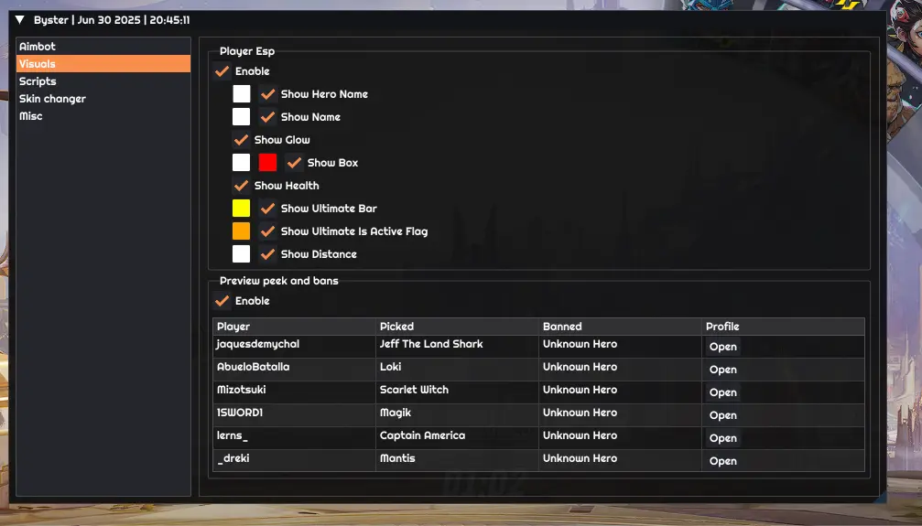Viewport: 922px width, 526px height.
Task: Uncheck the Show Distance checkbox
Action: point(267,254)
